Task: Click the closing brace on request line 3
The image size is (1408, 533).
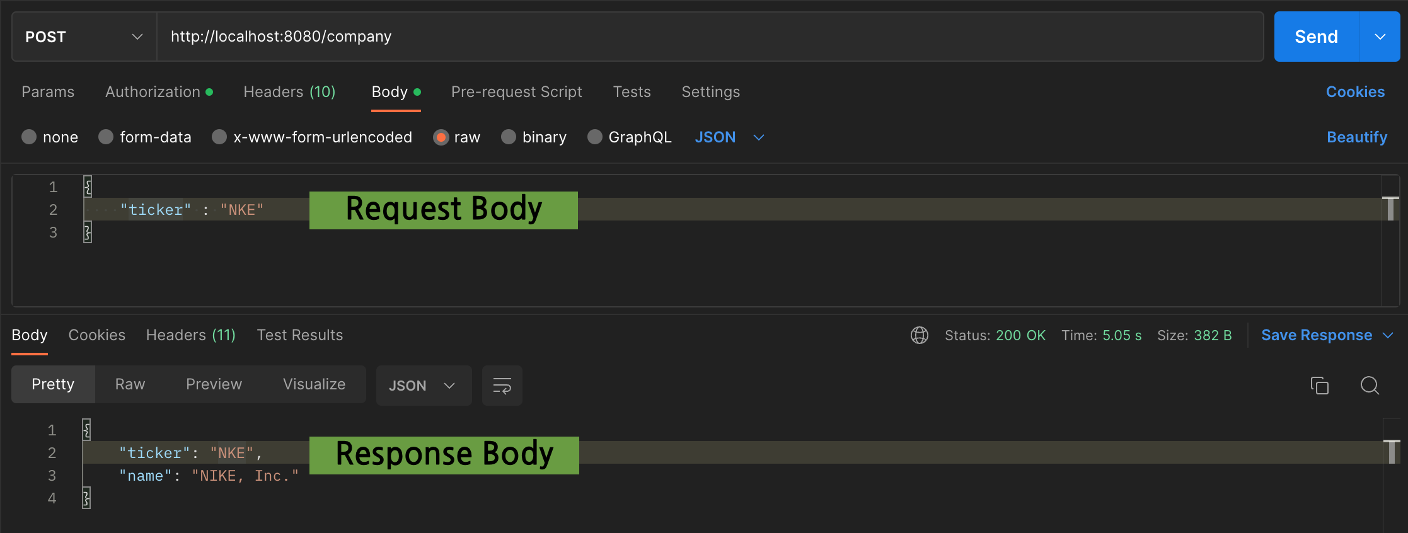Action: (x=88, y=232)
